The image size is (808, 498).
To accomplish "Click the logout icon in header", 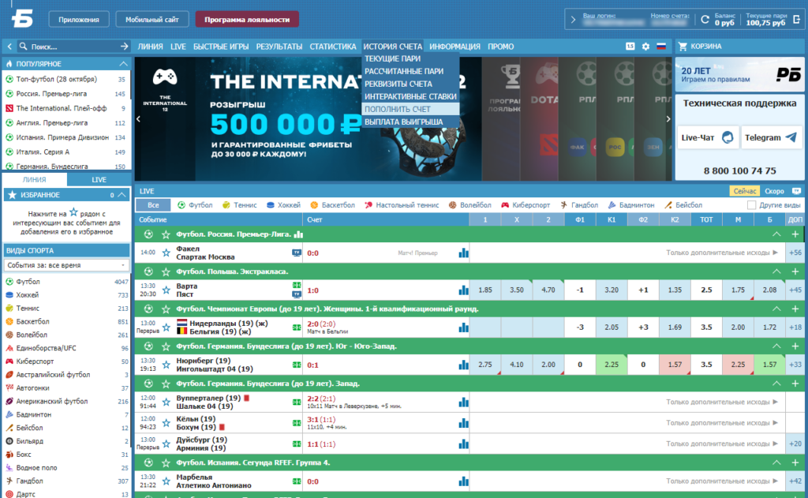I will pos(797,20).
